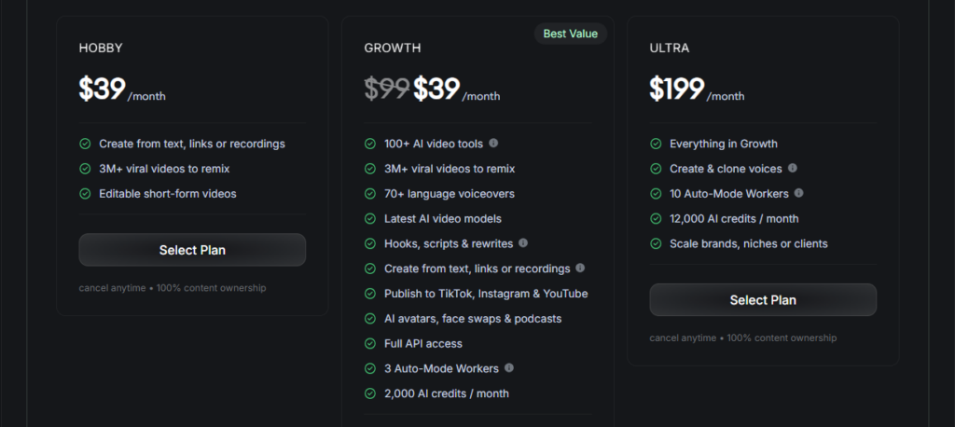Click the $199 Ultra price
955x427 pixels.
[x=675, y=89]
